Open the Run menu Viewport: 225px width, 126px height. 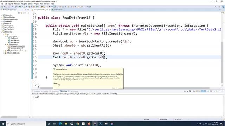tap(41, 4)
